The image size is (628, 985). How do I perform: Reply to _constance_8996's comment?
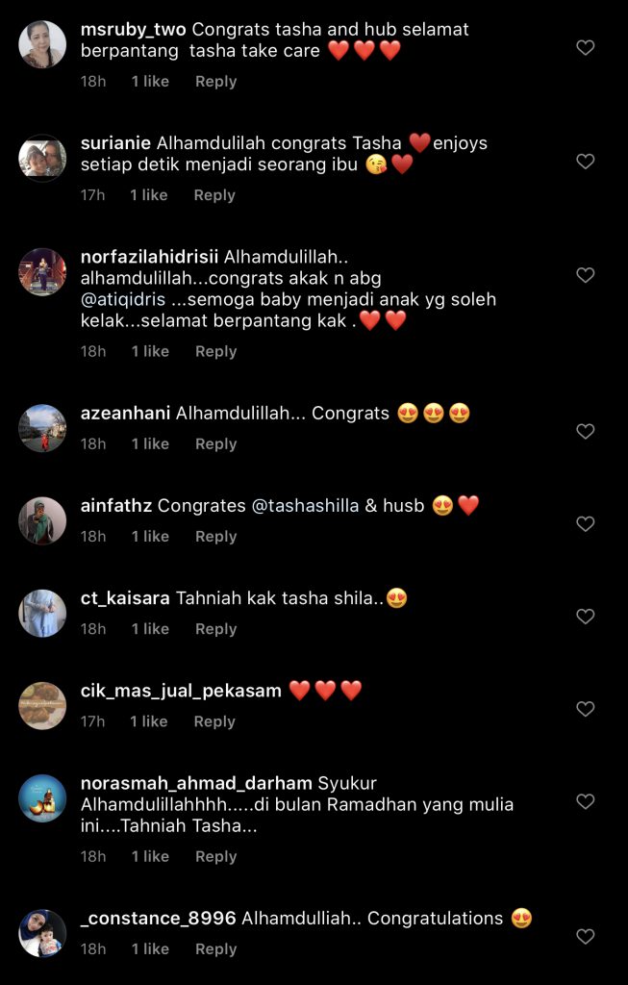[215, 949]
